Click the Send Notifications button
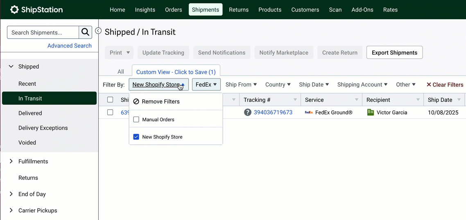This screenshot has height=220, width=466. [222, 53]
